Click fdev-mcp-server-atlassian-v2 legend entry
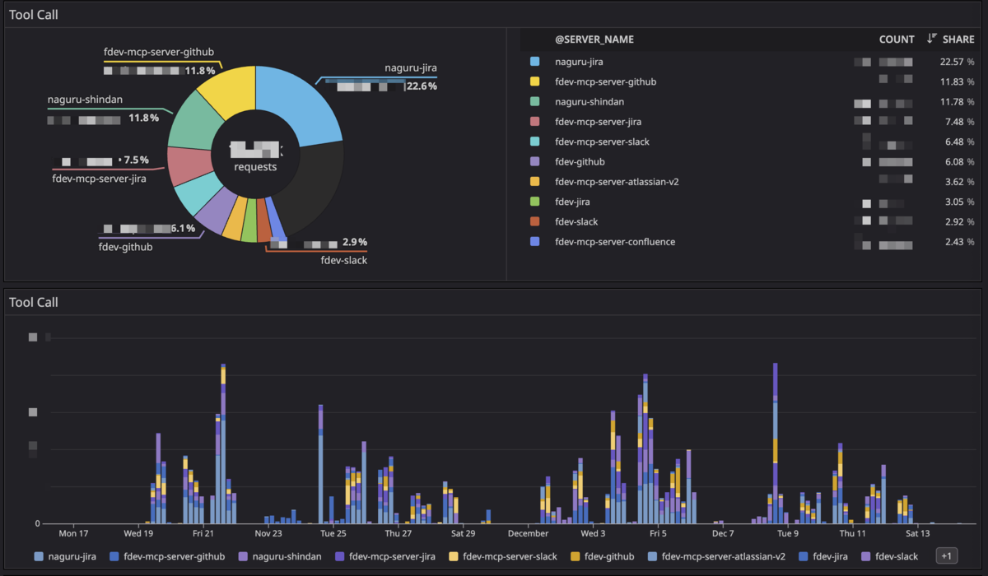The width and height of the screenshot is (988, 576). (716, 557)
